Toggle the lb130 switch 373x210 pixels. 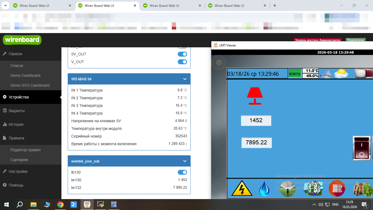(x=182, y=172)
